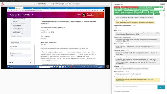Open МЕНЮ in the purple site header
The width and height of the screenshot is (167, 94).
(x=79, y=15)
